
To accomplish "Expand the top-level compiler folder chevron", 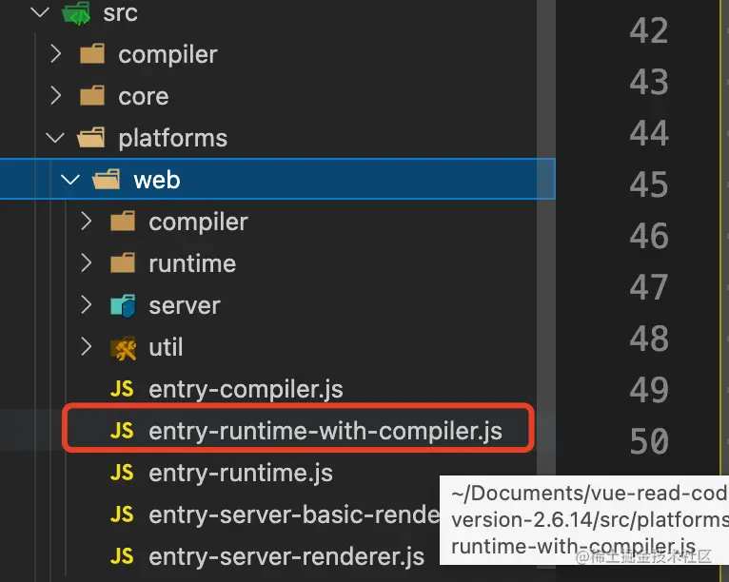I will pos(55,54).
